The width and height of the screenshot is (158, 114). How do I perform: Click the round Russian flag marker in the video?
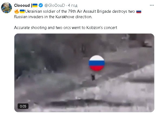point(97,63)
